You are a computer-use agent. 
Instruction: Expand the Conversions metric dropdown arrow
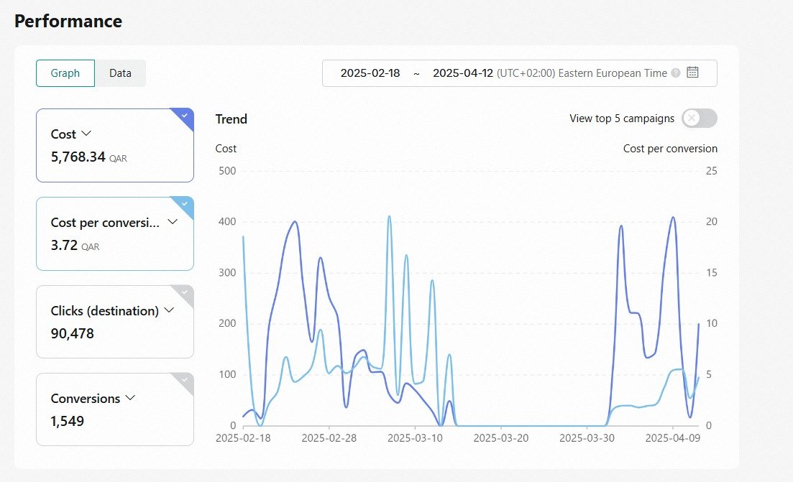point(130,398)
